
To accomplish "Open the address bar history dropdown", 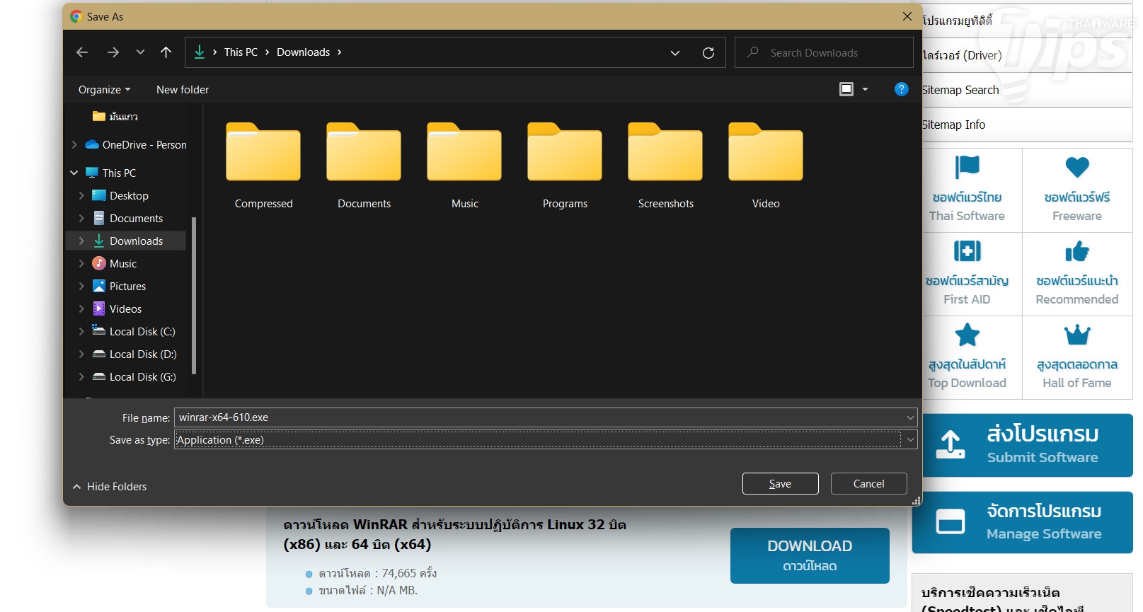I will click(x=675, y=53).
